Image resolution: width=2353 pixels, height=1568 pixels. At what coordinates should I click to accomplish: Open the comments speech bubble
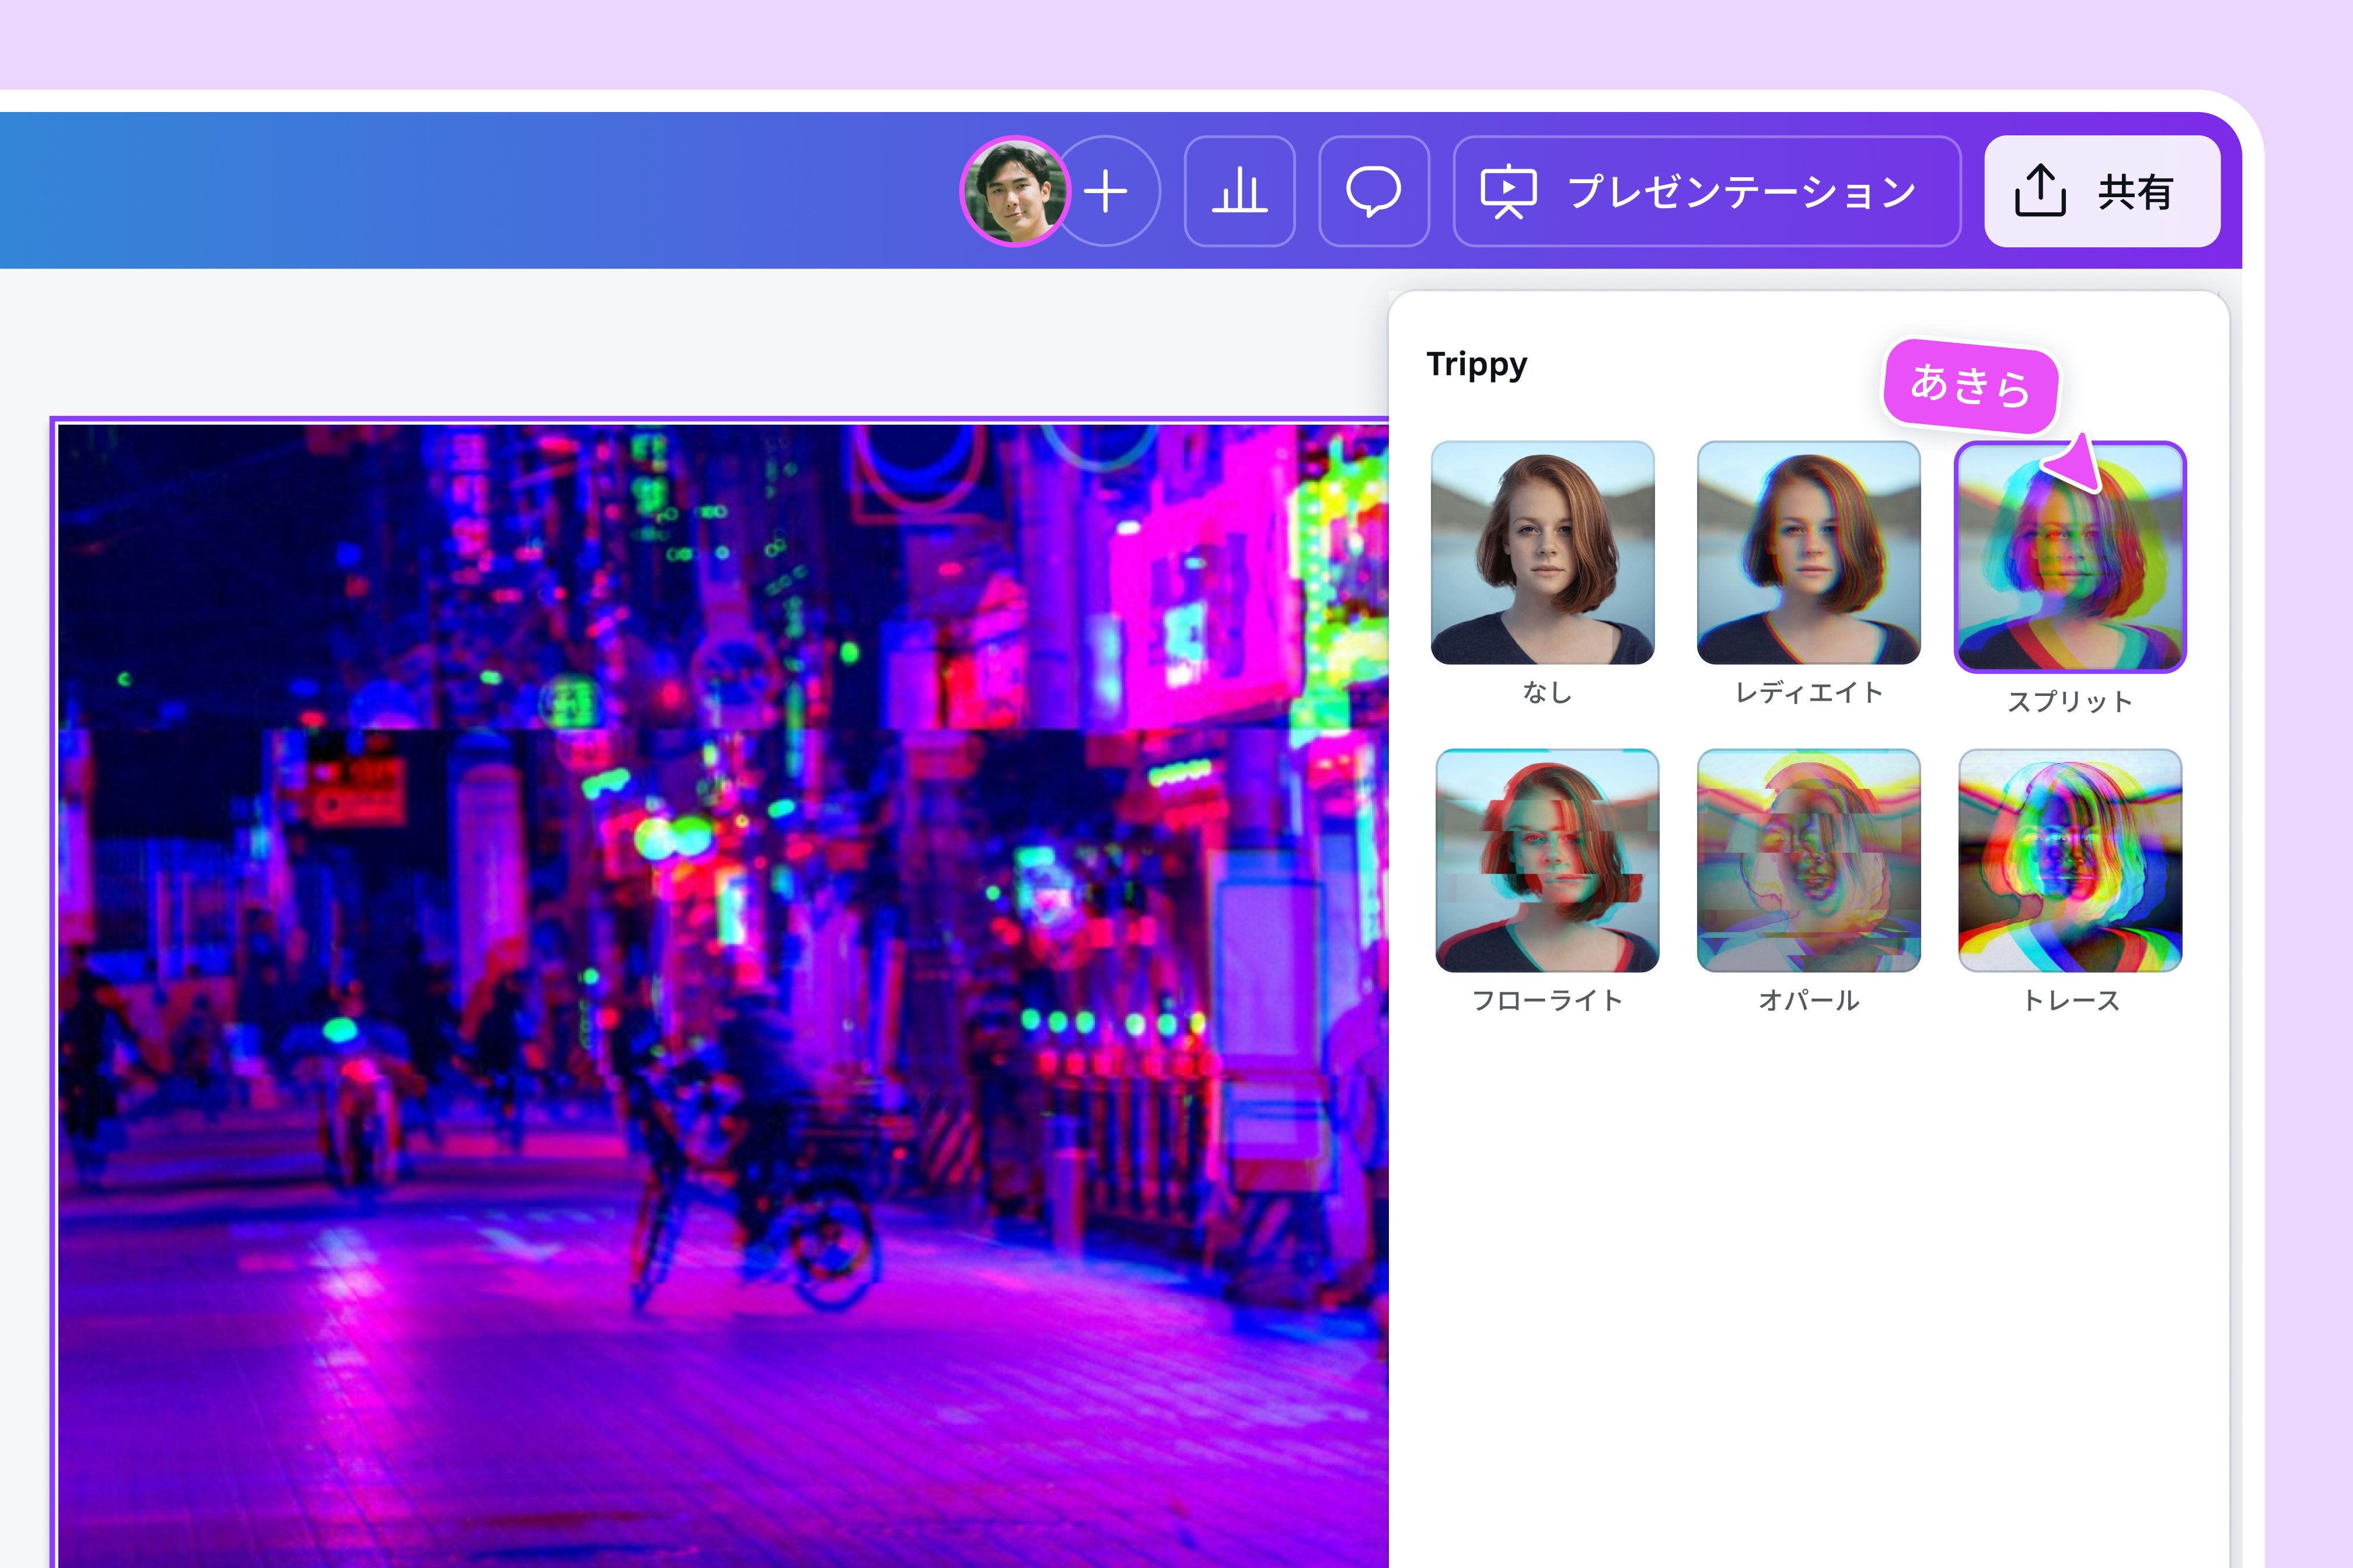tap(1374, 191)
